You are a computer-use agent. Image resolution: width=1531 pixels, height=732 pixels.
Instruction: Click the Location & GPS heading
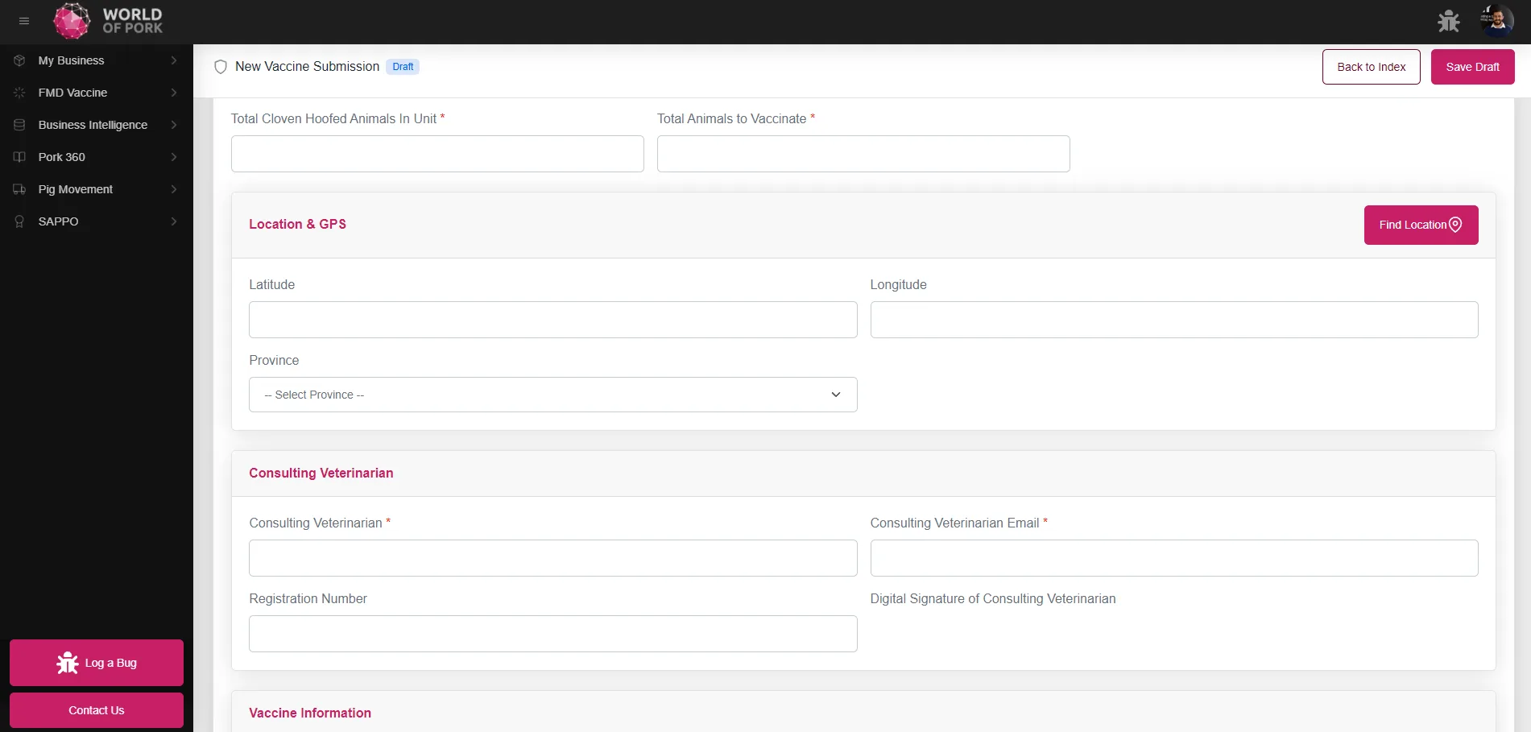[297, 224]
